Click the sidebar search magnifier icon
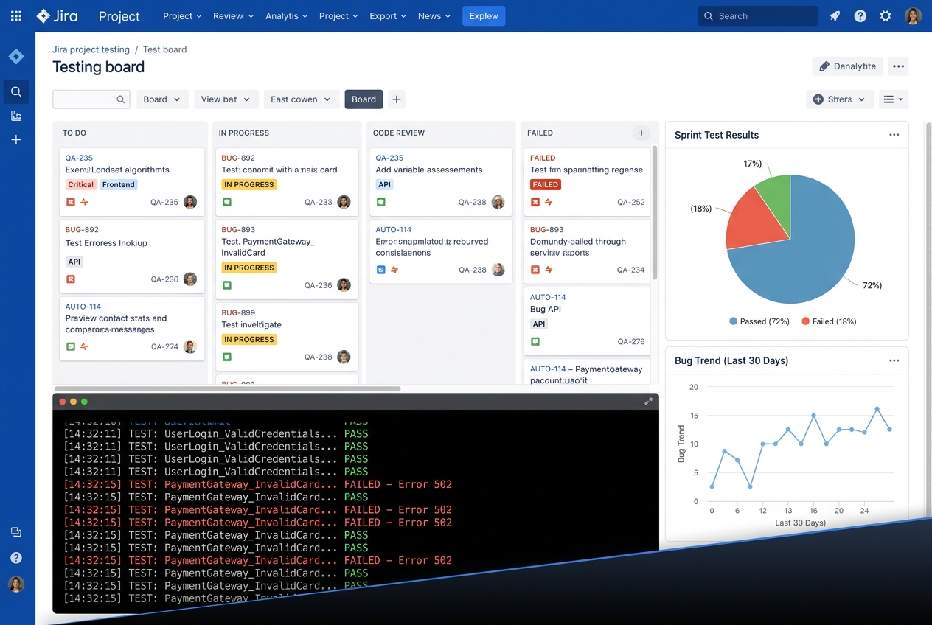 click(16, 91)
